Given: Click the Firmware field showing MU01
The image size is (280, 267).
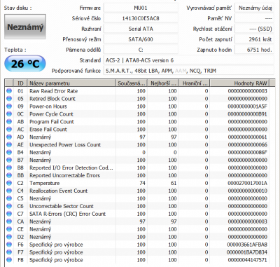Looking at the screenshot, I should [x=141, y=8].
